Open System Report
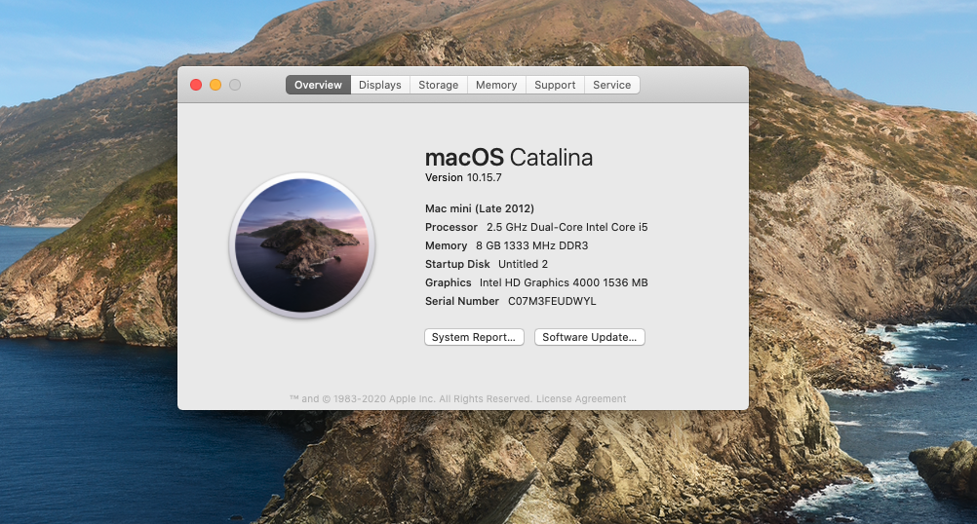Screen dimensions: 977x524 coord(474,337)
